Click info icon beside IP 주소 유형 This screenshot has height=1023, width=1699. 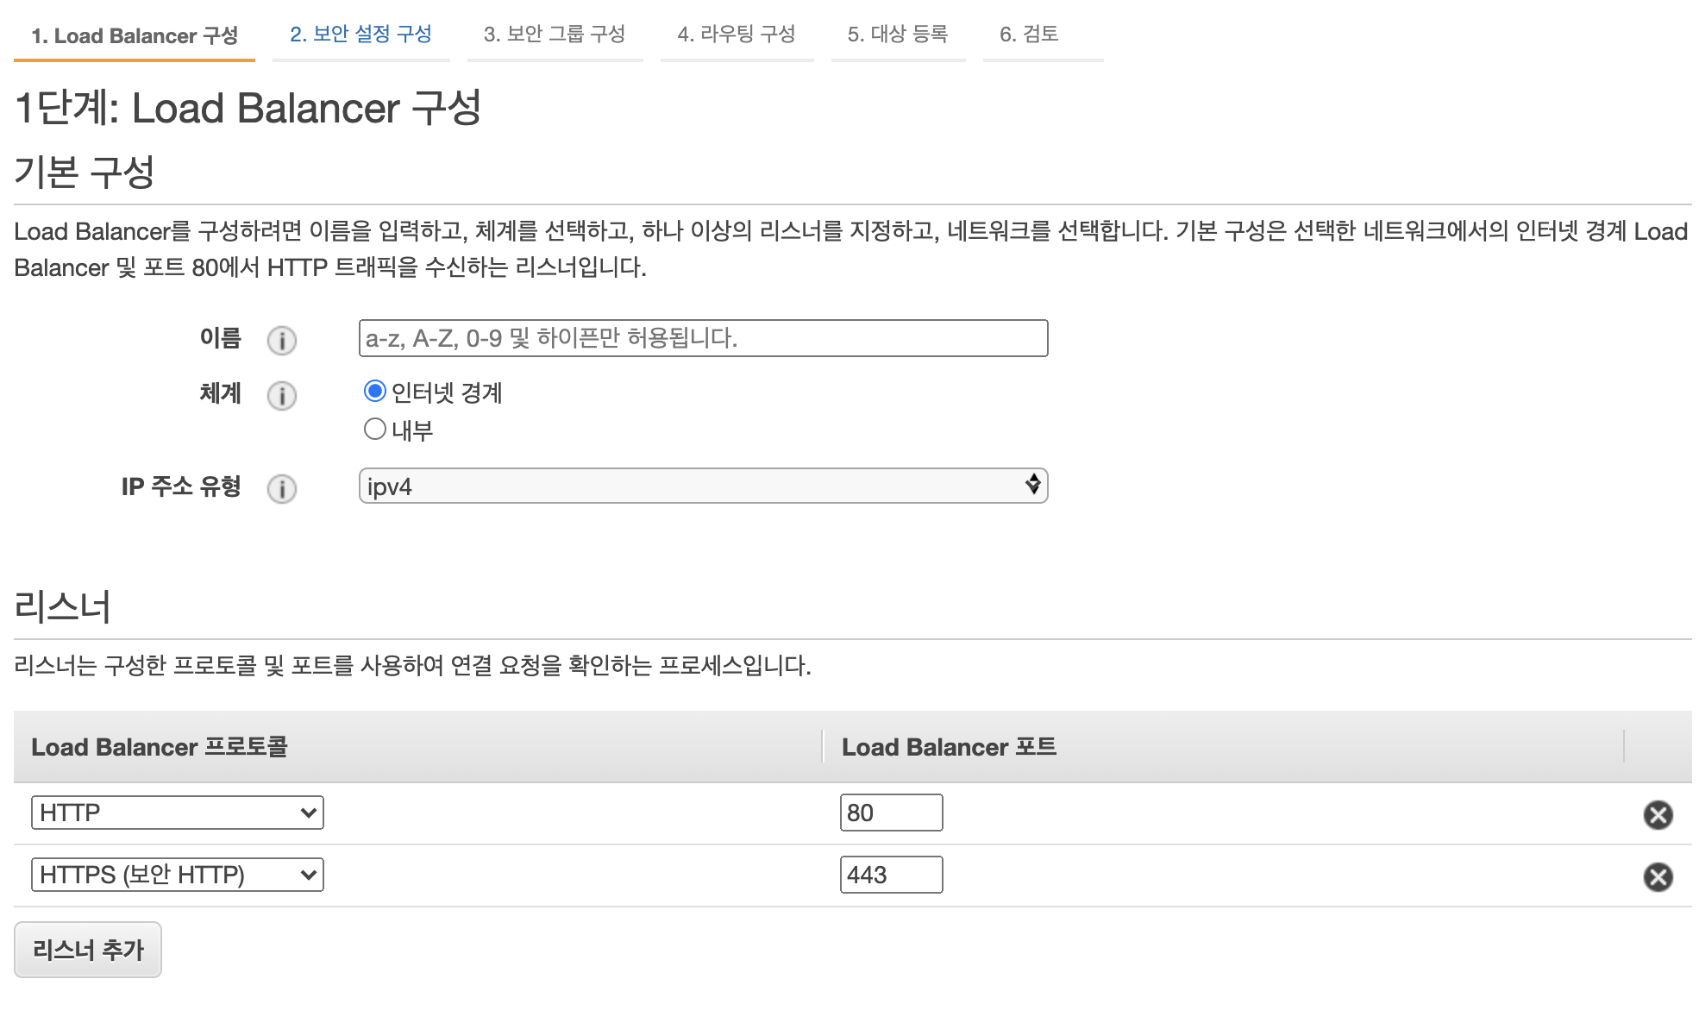[x=281, y=489]
